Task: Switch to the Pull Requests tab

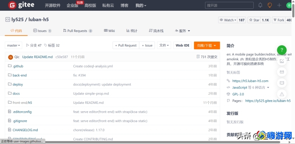Action: pyautogui.click(x=78, y=31)
